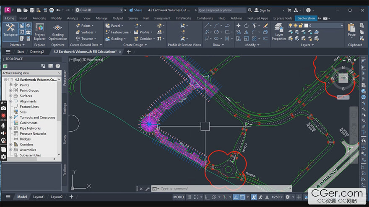Click Sign In link

point(264,10)
